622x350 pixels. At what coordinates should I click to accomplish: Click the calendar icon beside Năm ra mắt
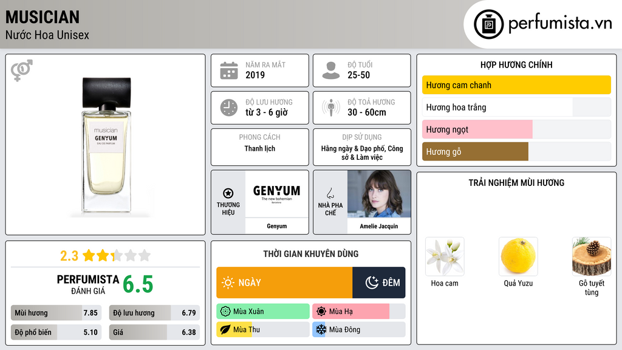[229, 70]
